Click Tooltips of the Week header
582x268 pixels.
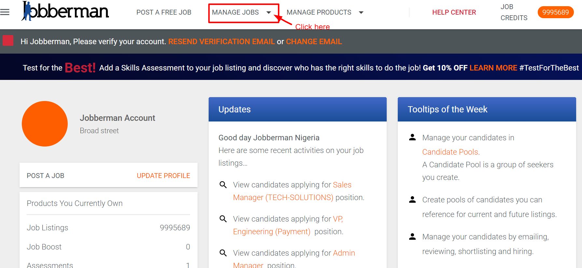pyautogui.click(x=487, y=109)
